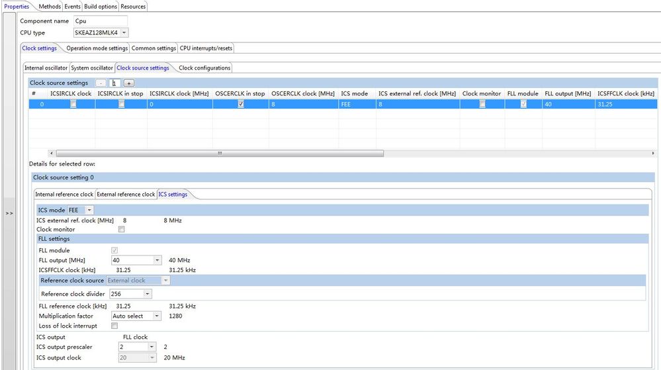661x370 pixels.
Task: Click the clock source count field
Action: point(114,83)
